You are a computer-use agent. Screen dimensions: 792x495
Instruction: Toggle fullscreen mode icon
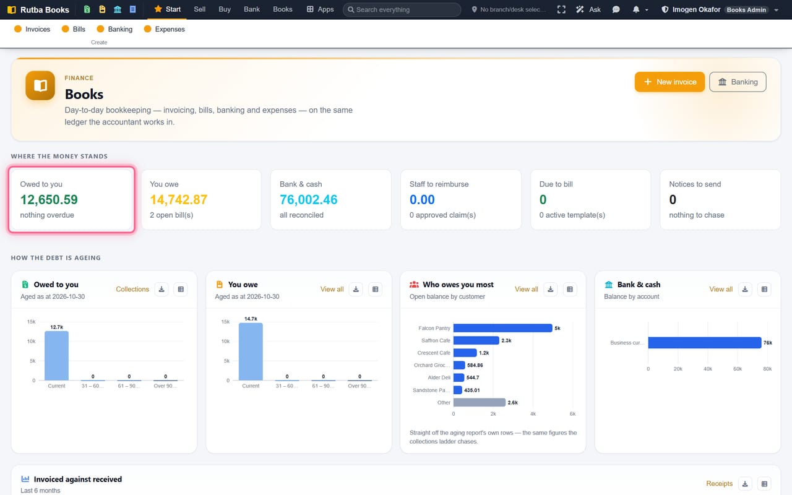pyautogui.click(x=561, y=10)
